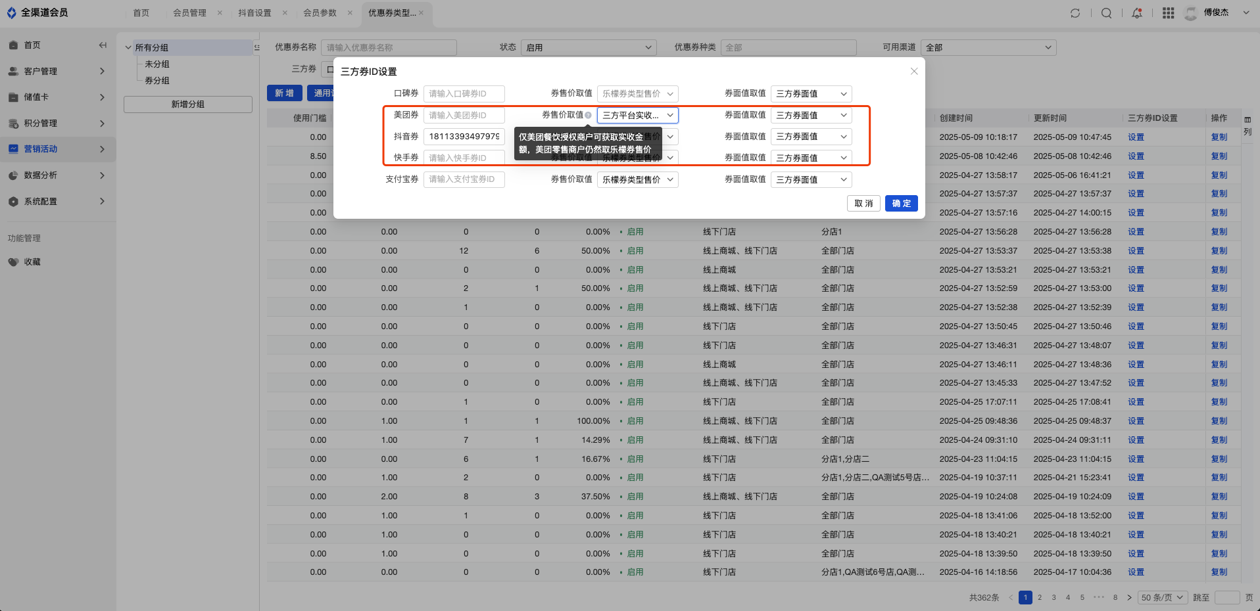Open 快手券 券面值取值 dropdown
The height and width of the screenshot is (611, 1260).
point(811,158)
